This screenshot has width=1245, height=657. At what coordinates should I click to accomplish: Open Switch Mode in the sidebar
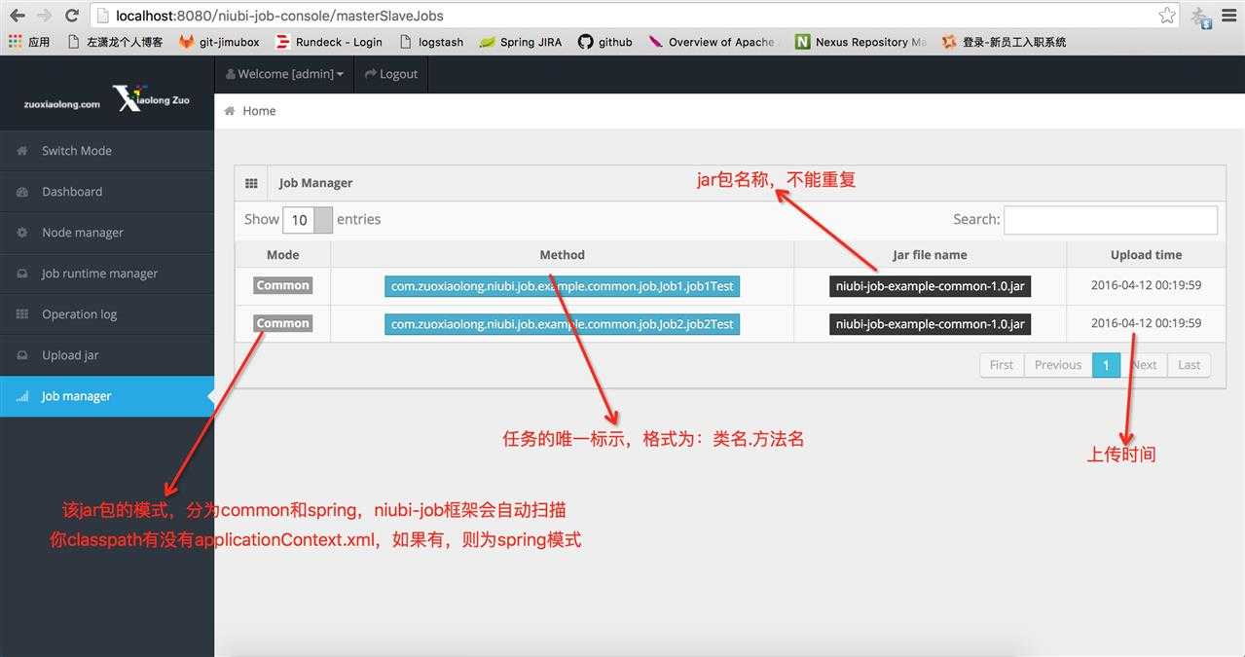[x=107, y=151]
